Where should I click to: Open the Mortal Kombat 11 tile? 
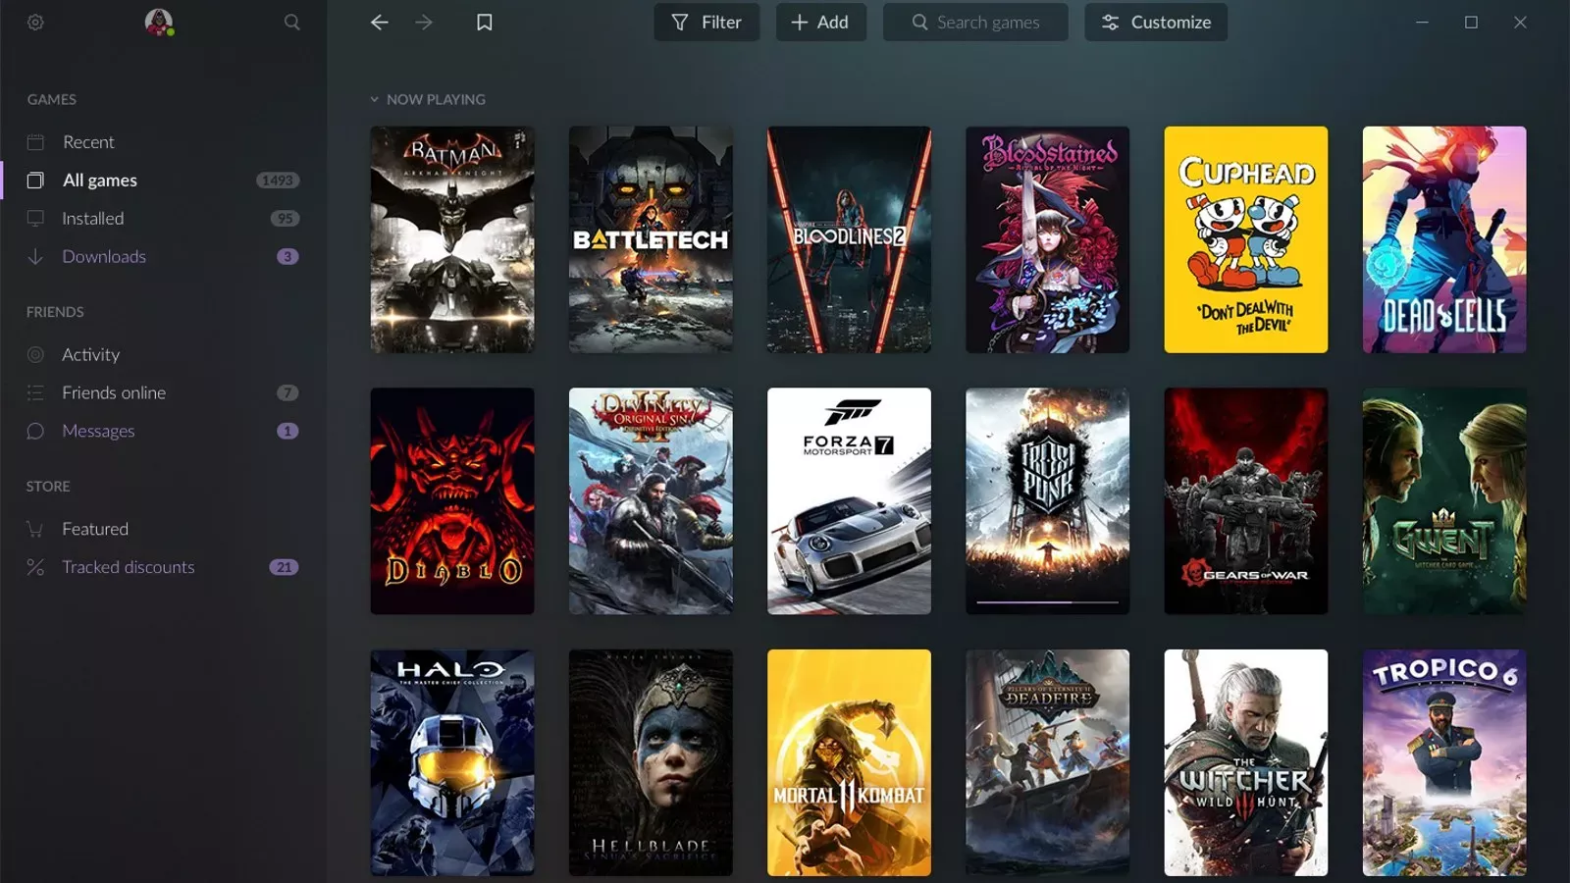[849, 762]
